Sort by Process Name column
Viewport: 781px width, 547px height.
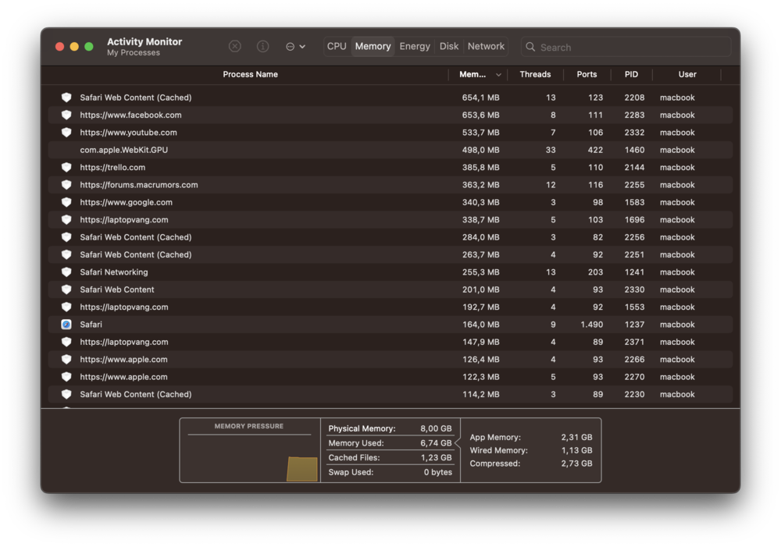pyautogui.click(x=250, y=74)
